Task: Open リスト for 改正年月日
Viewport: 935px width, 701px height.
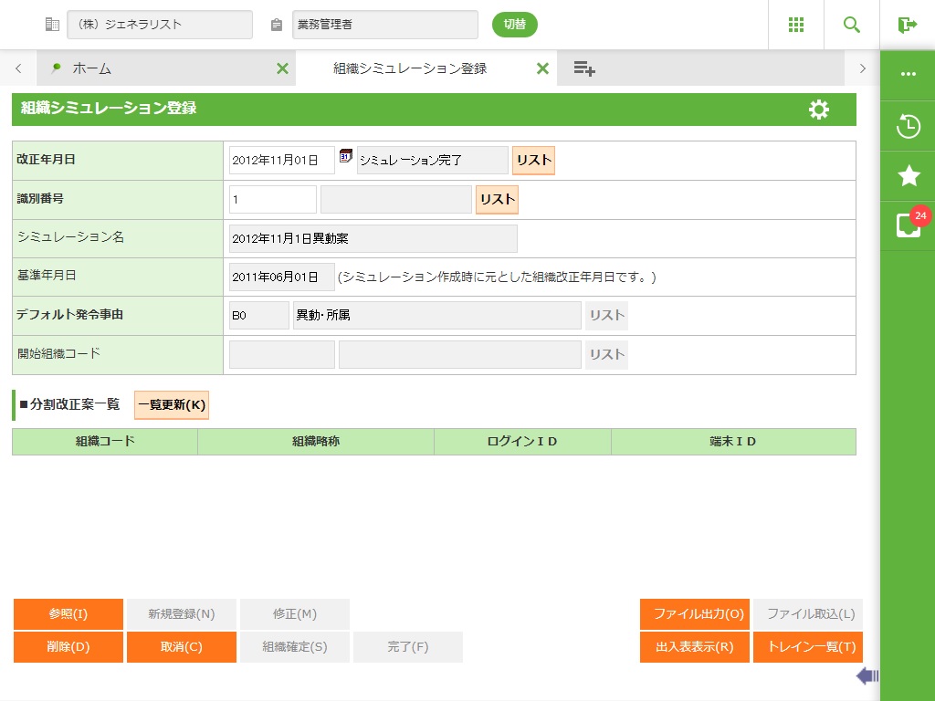Action: (x=533, y=161)
